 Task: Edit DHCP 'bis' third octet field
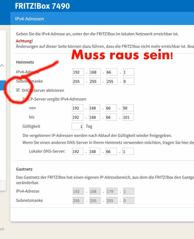pos(111,117)
